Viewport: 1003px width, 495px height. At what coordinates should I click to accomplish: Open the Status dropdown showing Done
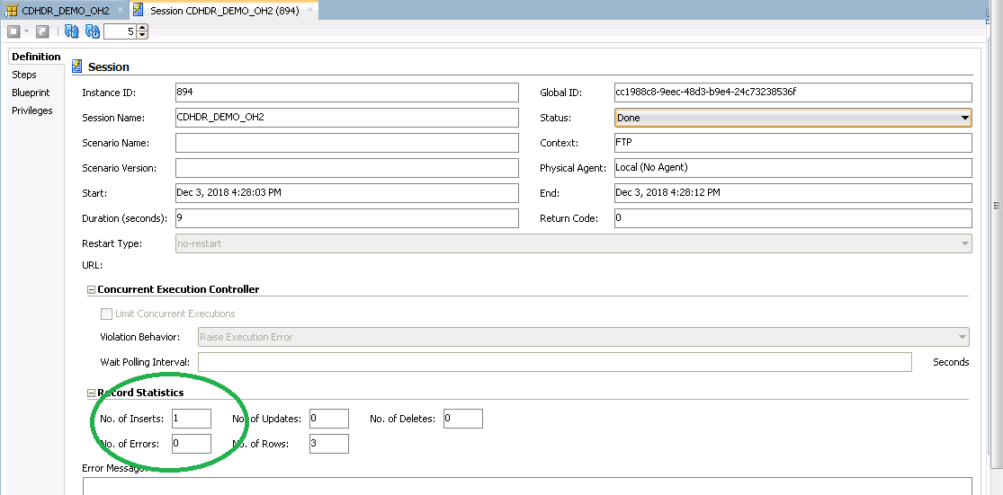pos(793,118)
